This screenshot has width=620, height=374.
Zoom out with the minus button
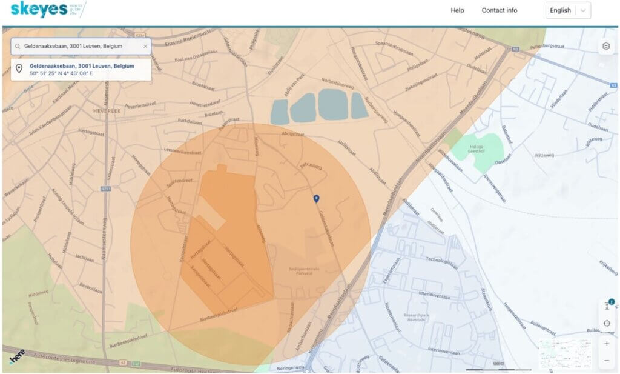tap(607, 361)
